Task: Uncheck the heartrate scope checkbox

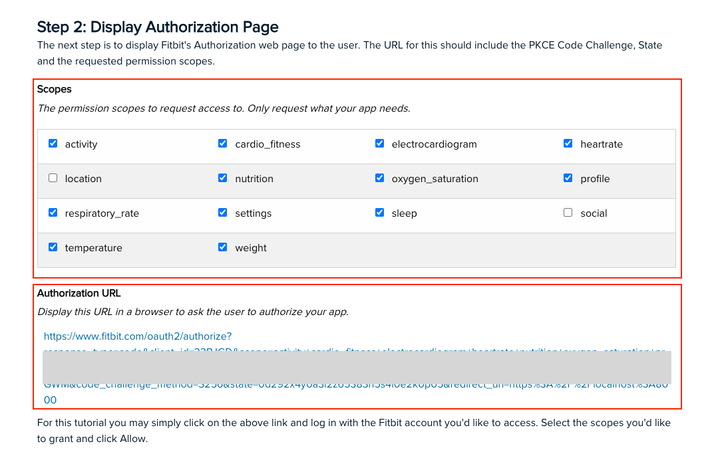Action: click(568, 143)
